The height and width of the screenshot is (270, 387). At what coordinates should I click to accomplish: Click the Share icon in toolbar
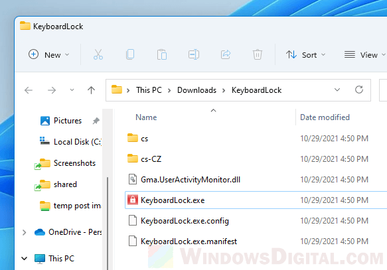[x=226, y=54]
